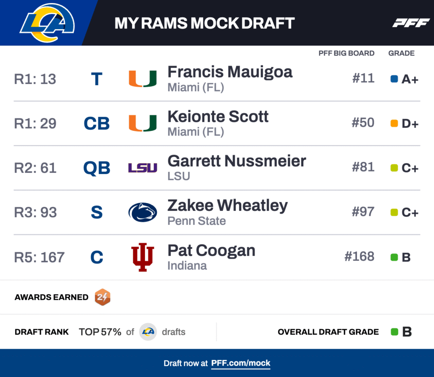Click the Indiana Hoosiers logo
Image resolution: width=434 pixels, height=377 pixels.
click(x=143, y=257)
